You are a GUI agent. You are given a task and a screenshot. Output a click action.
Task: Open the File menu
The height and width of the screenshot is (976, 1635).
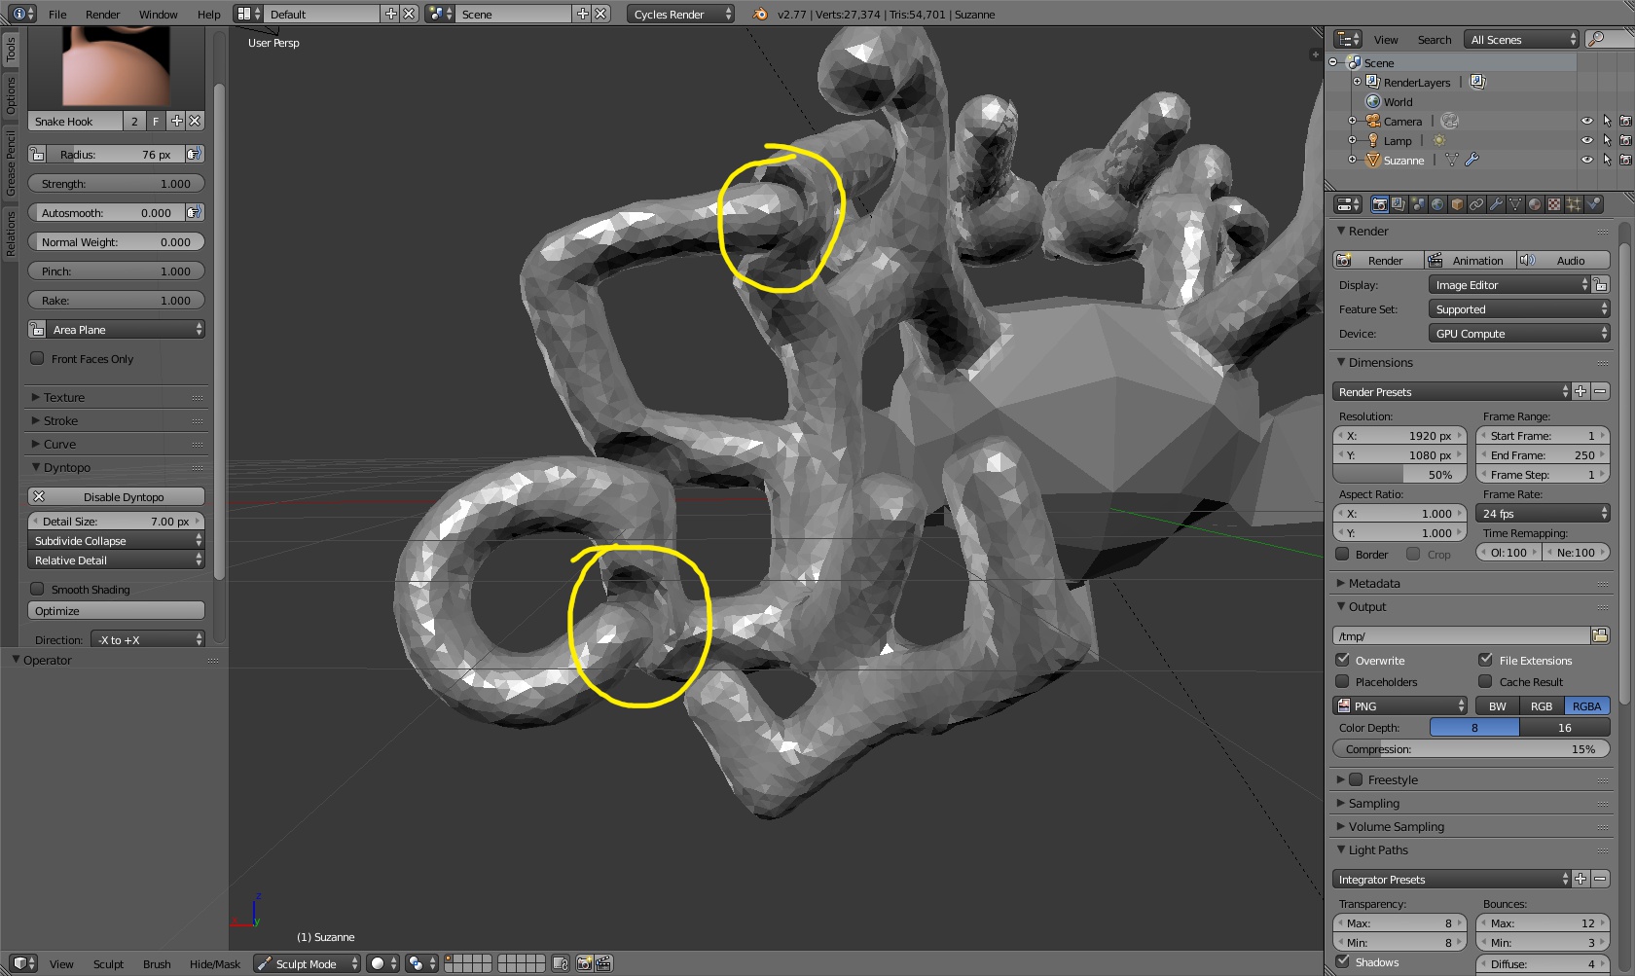coord(57,14)
